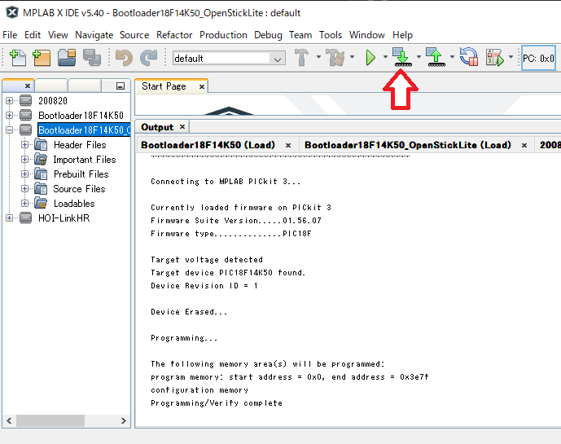
Task: Expand the Prebuilt Files folder
Action: coord(24,174)
